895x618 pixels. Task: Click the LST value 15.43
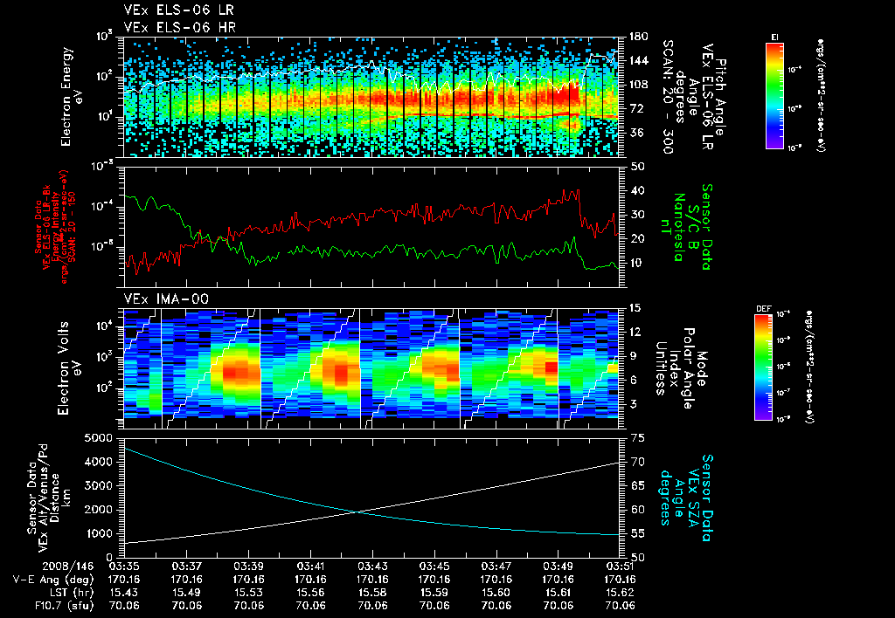(x=124, y=593)
